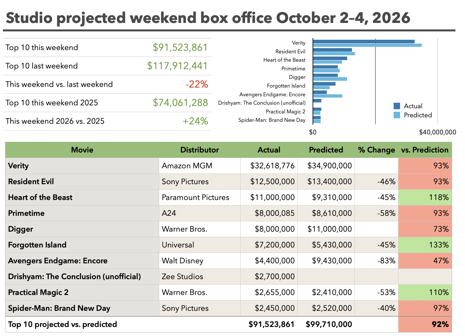Click the -22% weekend change value
This screenshot has width=465, height=336.
(x=197, y=84)
